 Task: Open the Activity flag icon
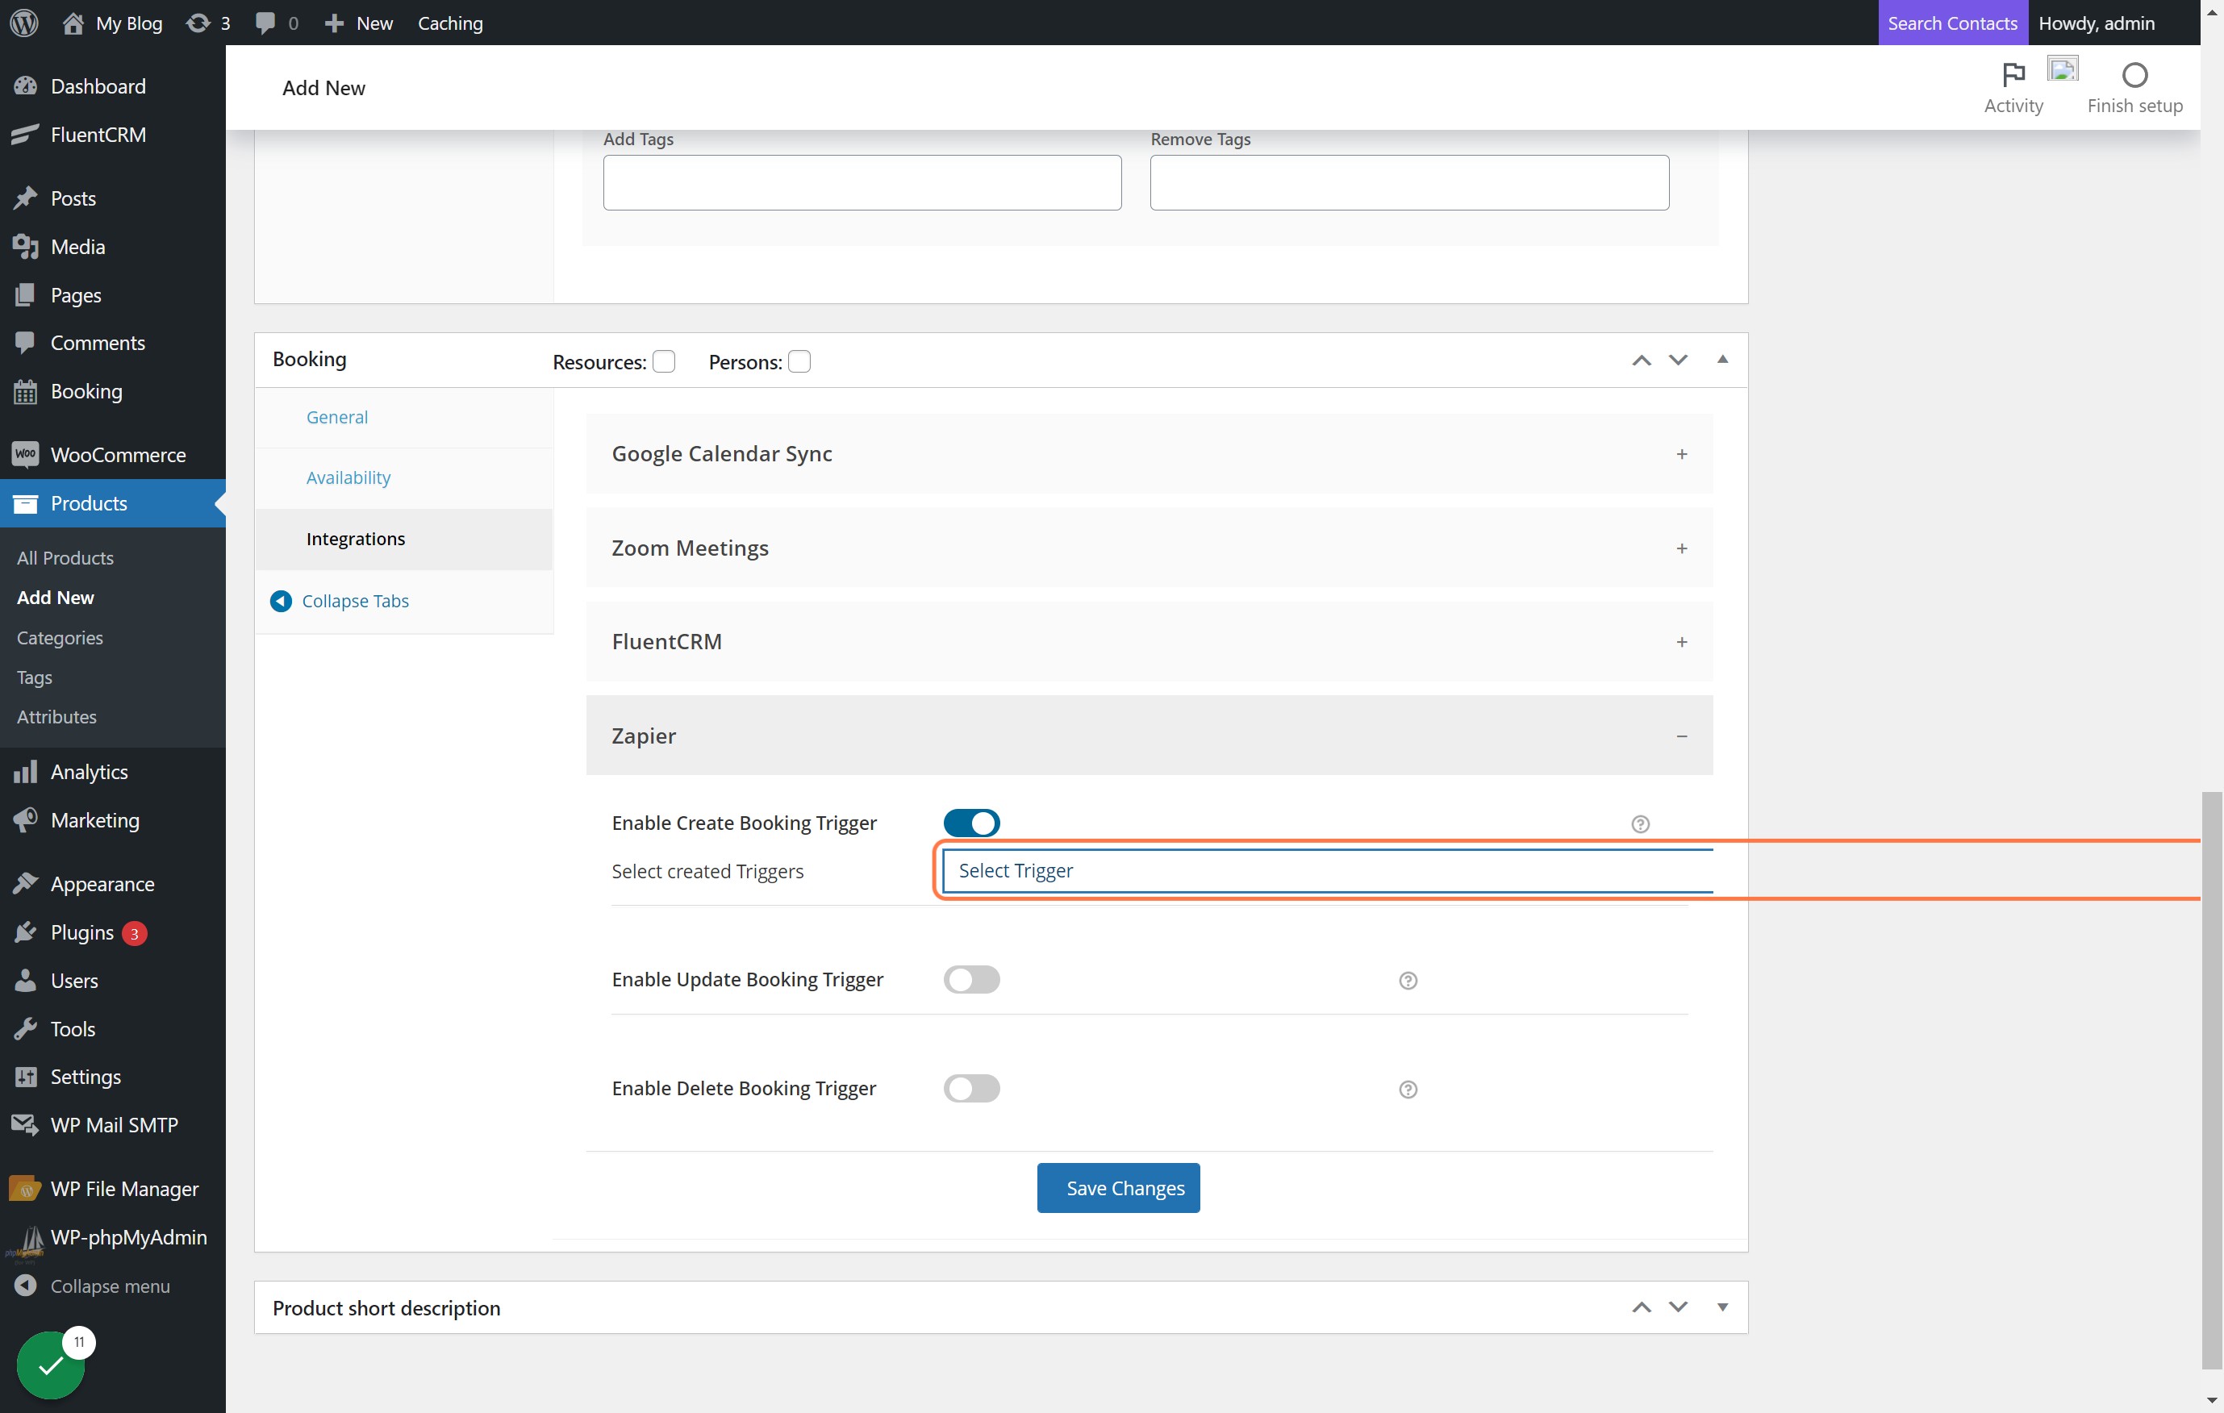[2013, 74]
